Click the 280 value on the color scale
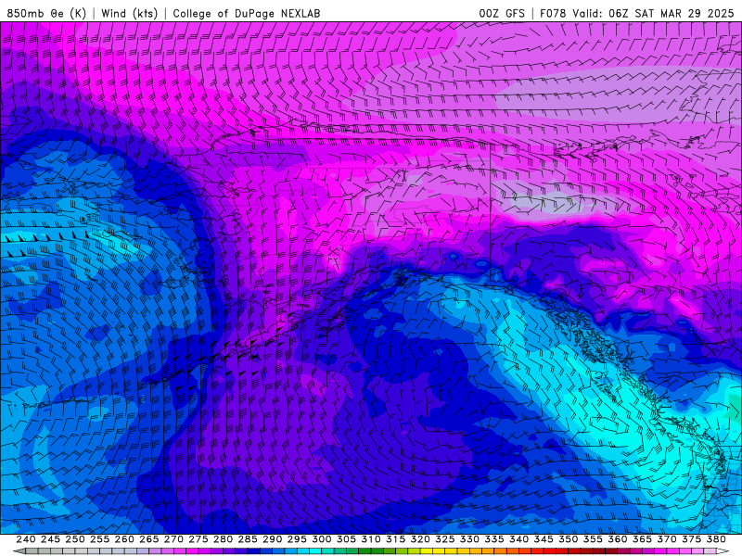 click(223, 539)
